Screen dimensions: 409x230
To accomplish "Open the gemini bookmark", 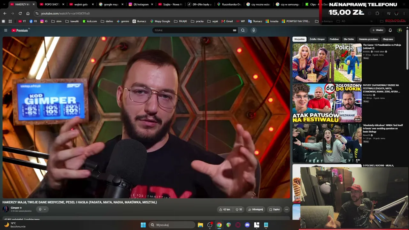I will [x=123, y=21].
